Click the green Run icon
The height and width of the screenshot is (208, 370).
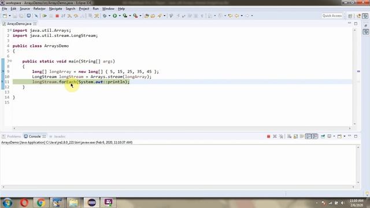click(114, 16)
